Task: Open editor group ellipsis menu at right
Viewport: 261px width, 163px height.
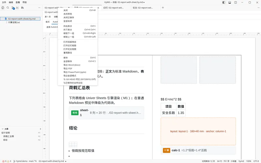Action: click(258, 7)
